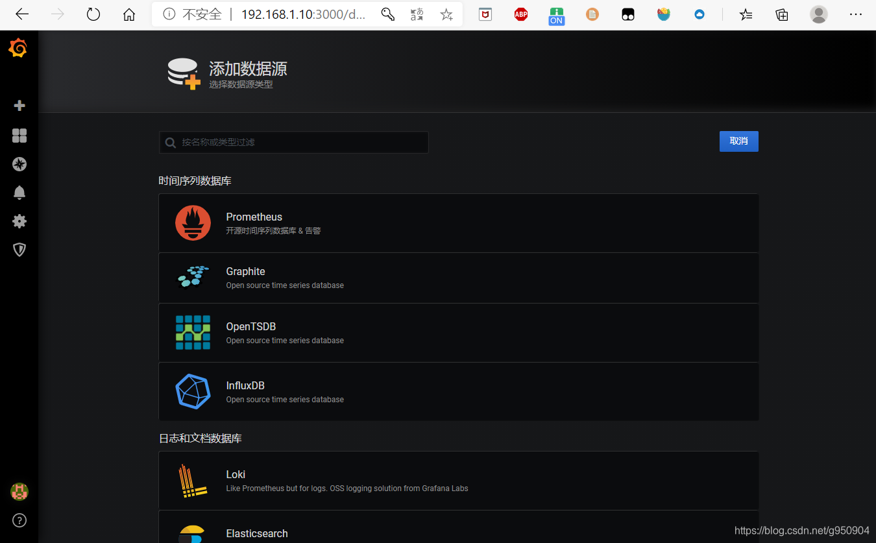Image resolution: width=876 pixels, height=543 pixels.
Task: Click the 不安全 site info label
Action: tap(202, 14)
